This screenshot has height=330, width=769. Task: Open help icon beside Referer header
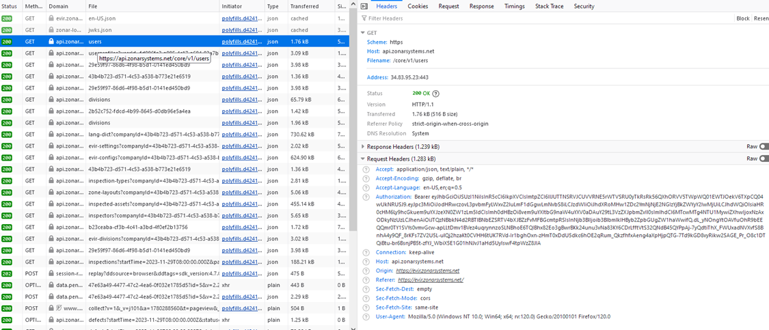[x=366, y=280]
